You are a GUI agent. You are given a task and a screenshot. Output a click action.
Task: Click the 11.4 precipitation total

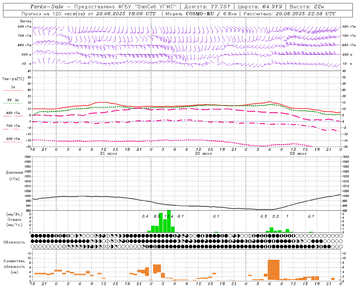click(x=169, y=216)
